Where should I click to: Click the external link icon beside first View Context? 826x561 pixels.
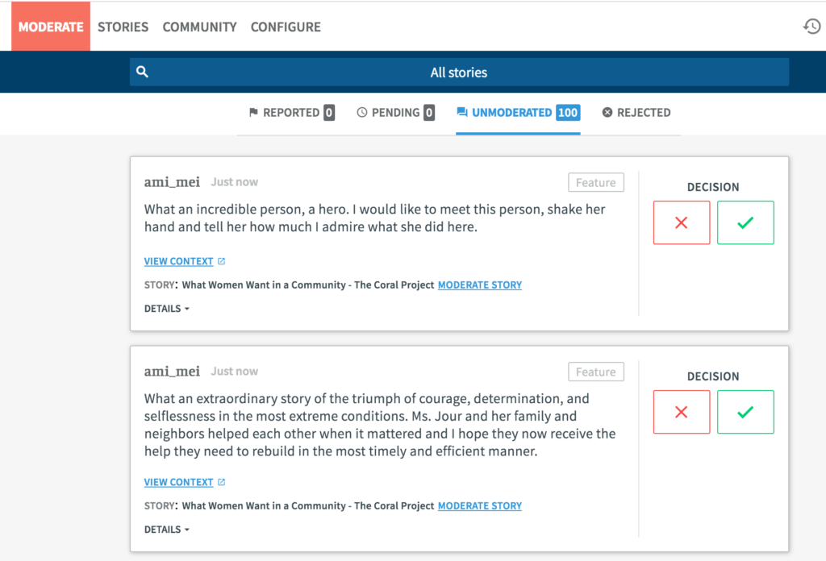[222, 261]
